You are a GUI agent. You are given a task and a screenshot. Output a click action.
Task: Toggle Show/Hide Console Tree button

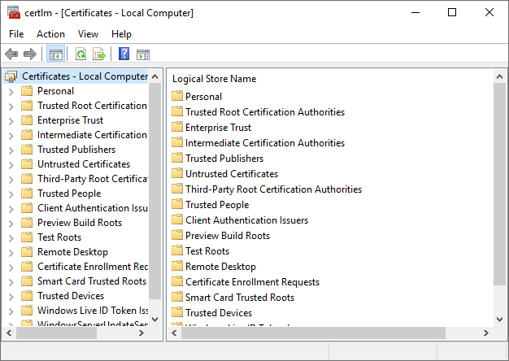(56, 54)
